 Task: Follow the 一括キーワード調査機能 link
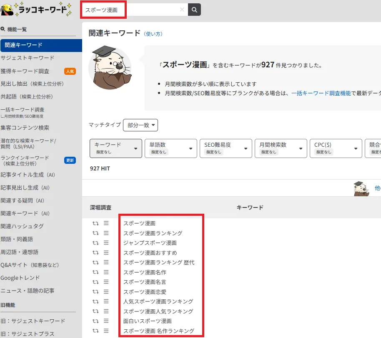click(321, 93)
